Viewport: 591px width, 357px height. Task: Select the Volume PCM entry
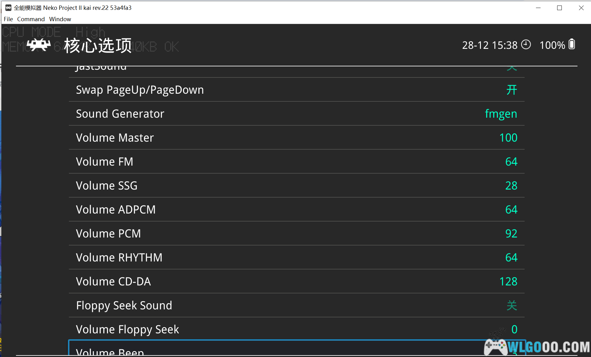296,233
